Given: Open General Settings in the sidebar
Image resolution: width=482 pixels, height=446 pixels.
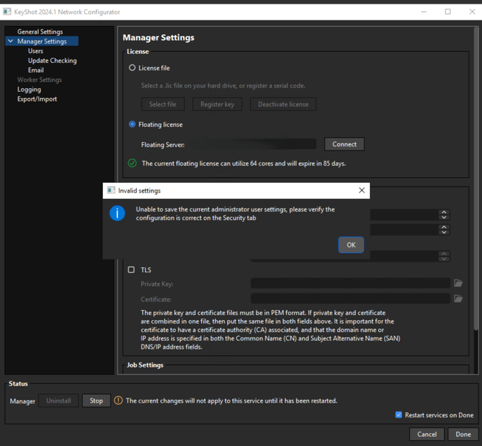Looking at the screenshot, I should tap(40, 32).
